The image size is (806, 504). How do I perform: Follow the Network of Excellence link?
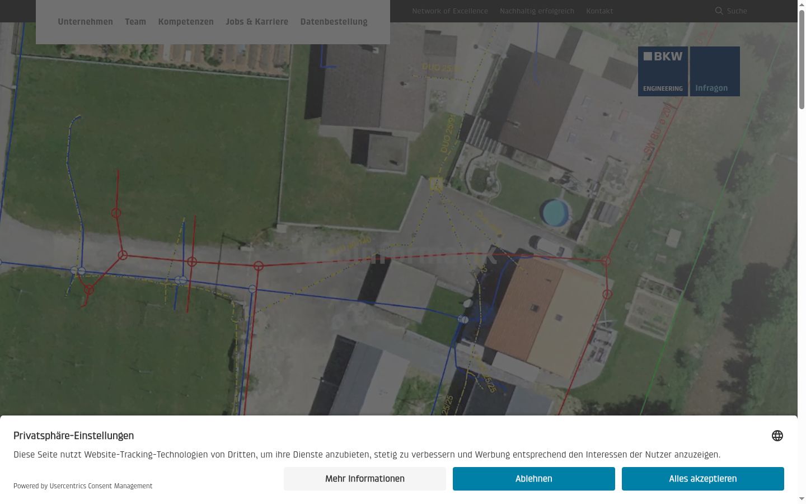click(450, 11)
